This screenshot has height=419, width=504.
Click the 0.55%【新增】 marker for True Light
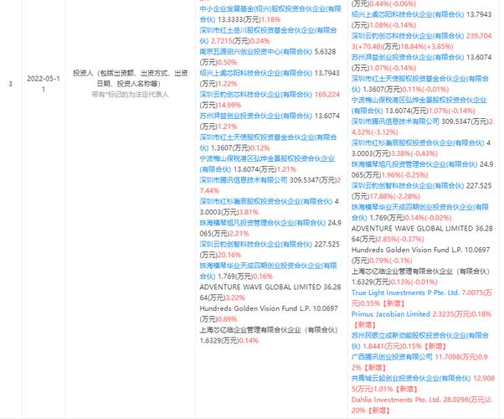click(382, 303)
